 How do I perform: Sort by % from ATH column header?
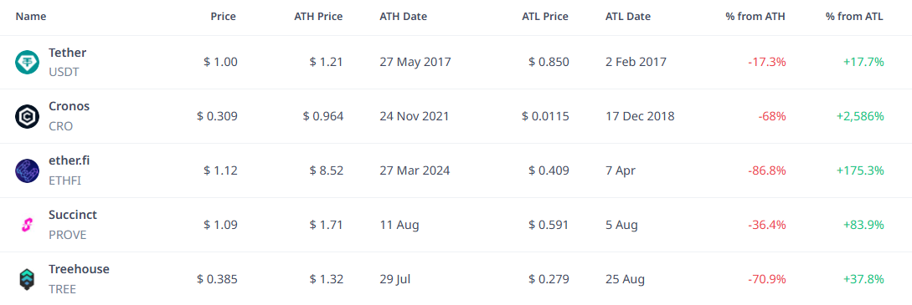(755, 17)
